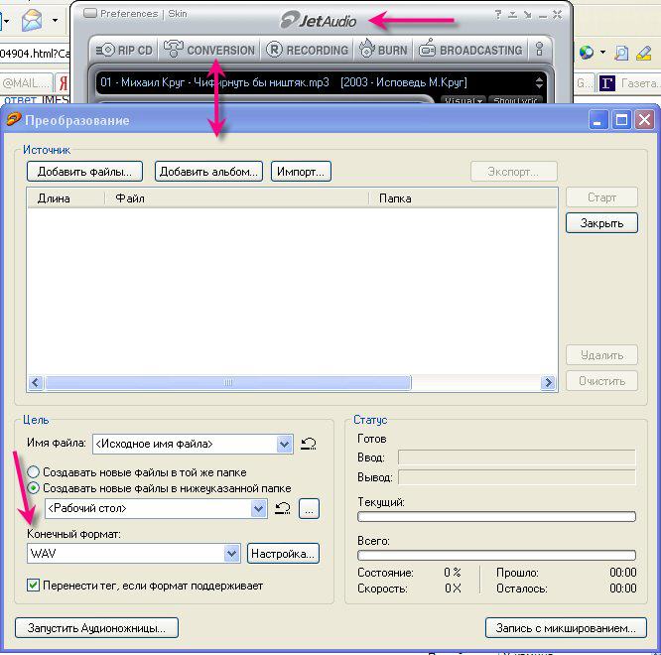Click the 'Файл' column header
Screen dimensions: 661x655
point(238,198)
